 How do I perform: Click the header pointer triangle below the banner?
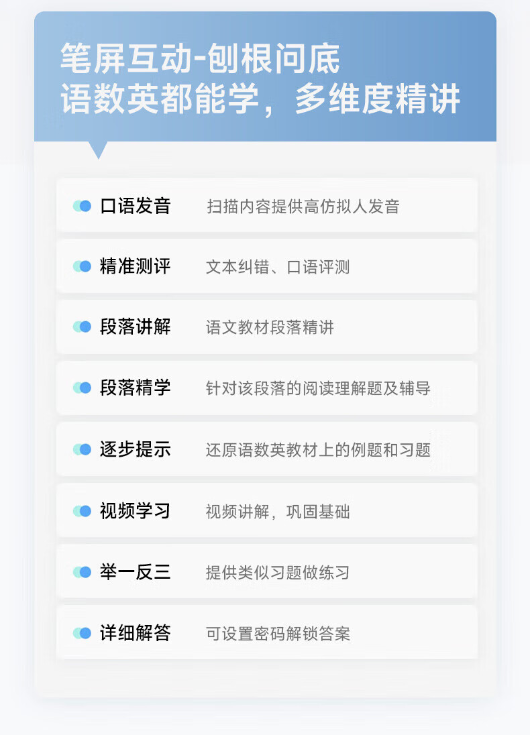[99, 150]
